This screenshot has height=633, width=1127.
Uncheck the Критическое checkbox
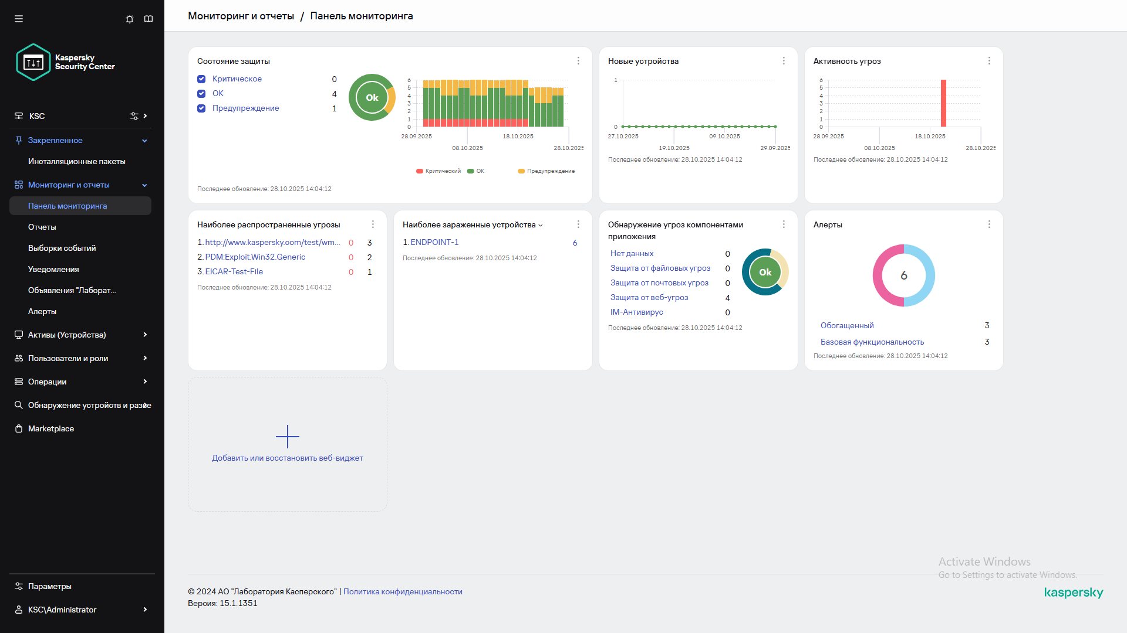(201, 79)
